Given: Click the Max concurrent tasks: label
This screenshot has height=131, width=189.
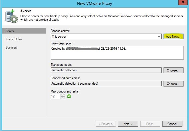Looking at the screenshot, I should click(65, 91).
